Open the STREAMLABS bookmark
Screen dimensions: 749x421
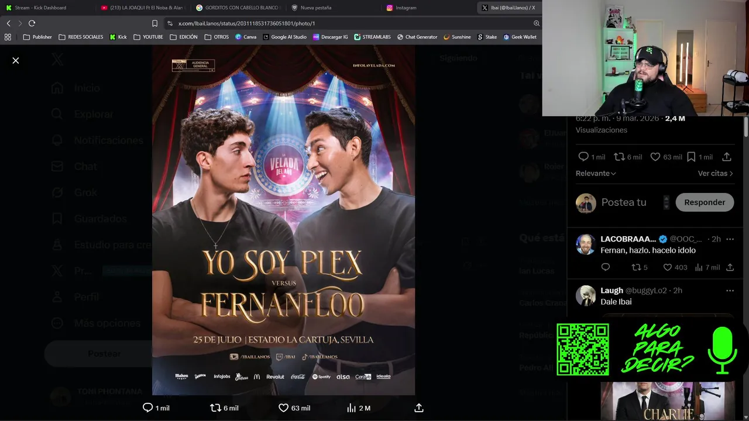point(372,37)
